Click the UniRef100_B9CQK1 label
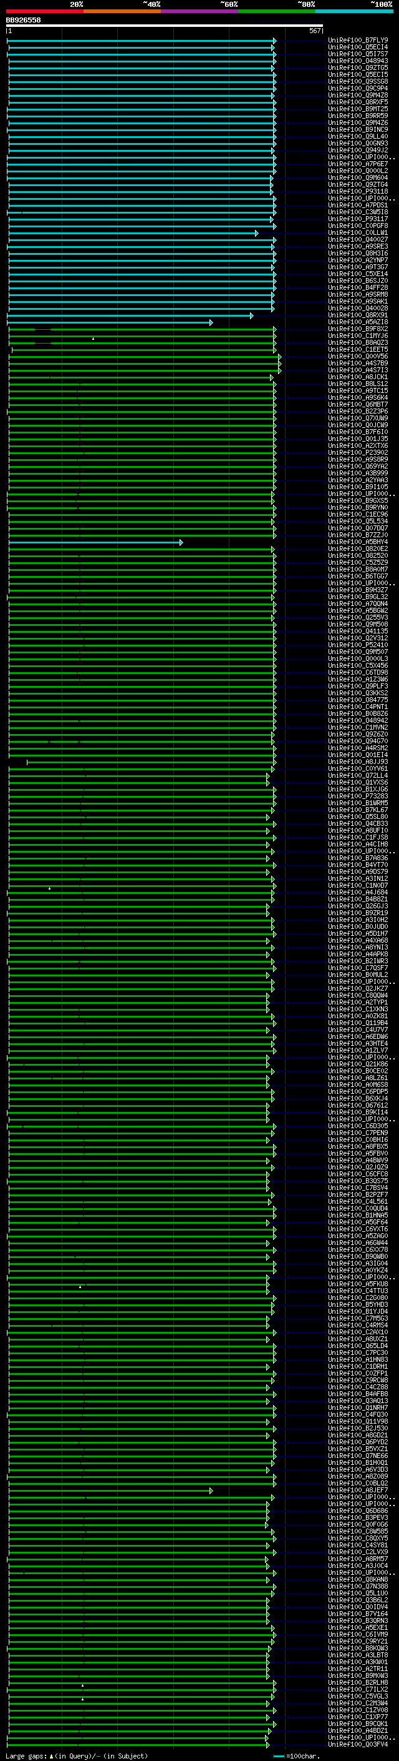399x1761 pixels. coord(358,1724)
